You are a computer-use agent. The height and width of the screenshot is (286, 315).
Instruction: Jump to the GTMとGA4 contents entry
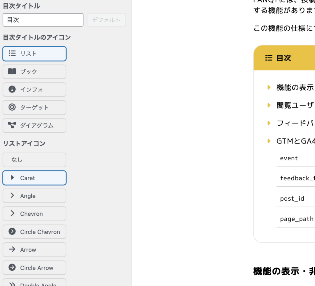pyautogui.click(x=295, y=141)
